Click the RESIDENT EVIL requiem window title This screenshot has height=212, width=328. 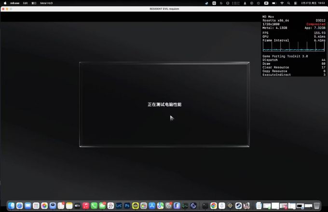click(x=164, y=9)
